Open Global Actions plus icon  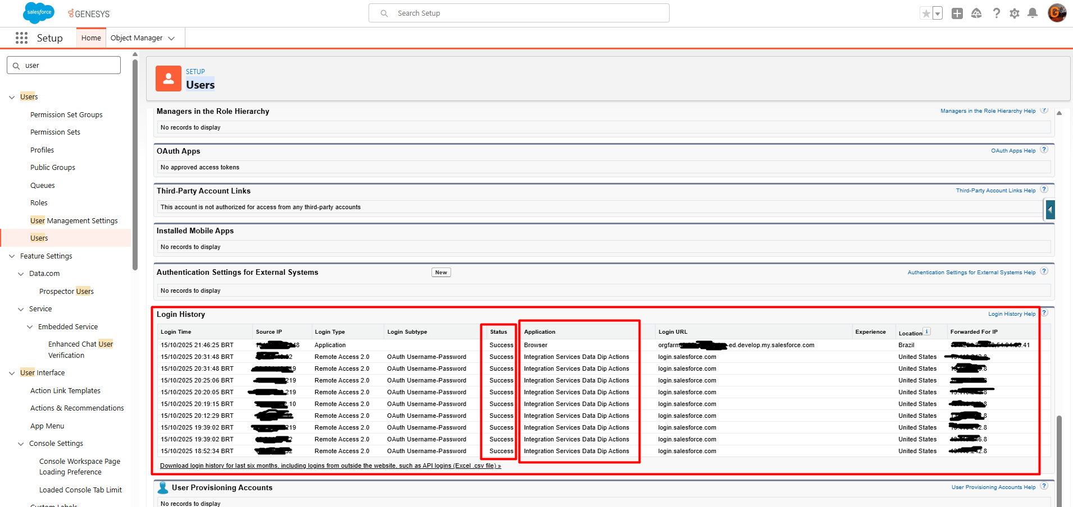tap(957, 13)
